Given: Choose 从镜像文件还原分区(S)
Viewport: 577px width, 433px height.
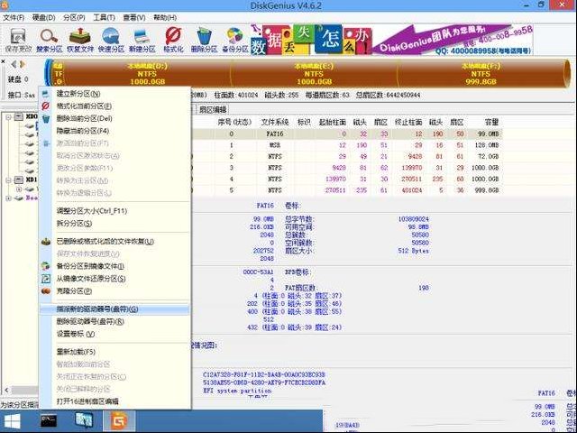Looking at the screenshot, I should (114, 279).
